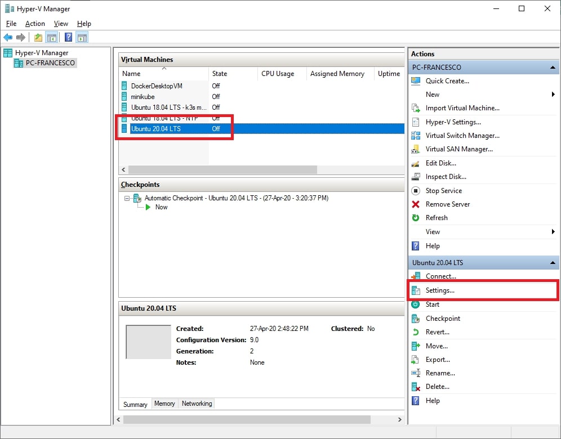Click the green Refresh icon
This screenshot has width=561, height=439.
tap(416, 218)
